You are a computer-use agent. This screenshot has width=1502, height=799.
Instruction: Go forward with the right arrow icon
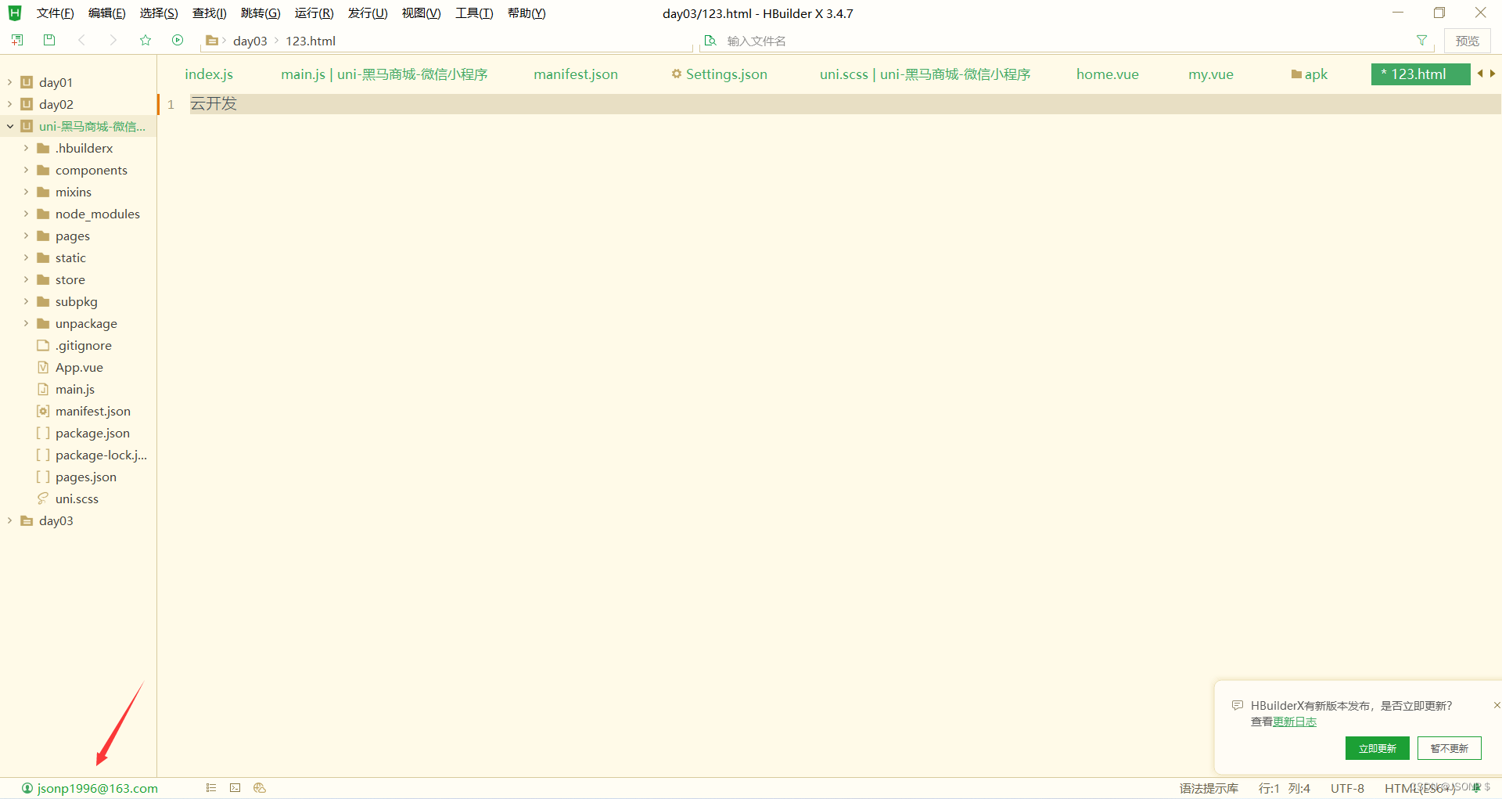(113, 40)
